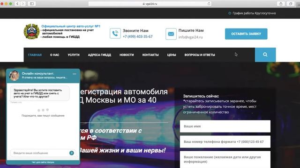Click the Чат для сайта Venyoo link
This screenshot has height=168, width=300.
pyautogui.click(x=43, y=162)
